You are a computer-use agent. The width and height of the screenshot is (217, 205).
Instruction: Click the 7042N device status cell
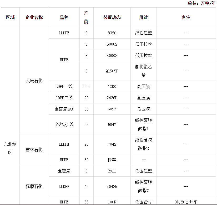click(x=112, y=186)
